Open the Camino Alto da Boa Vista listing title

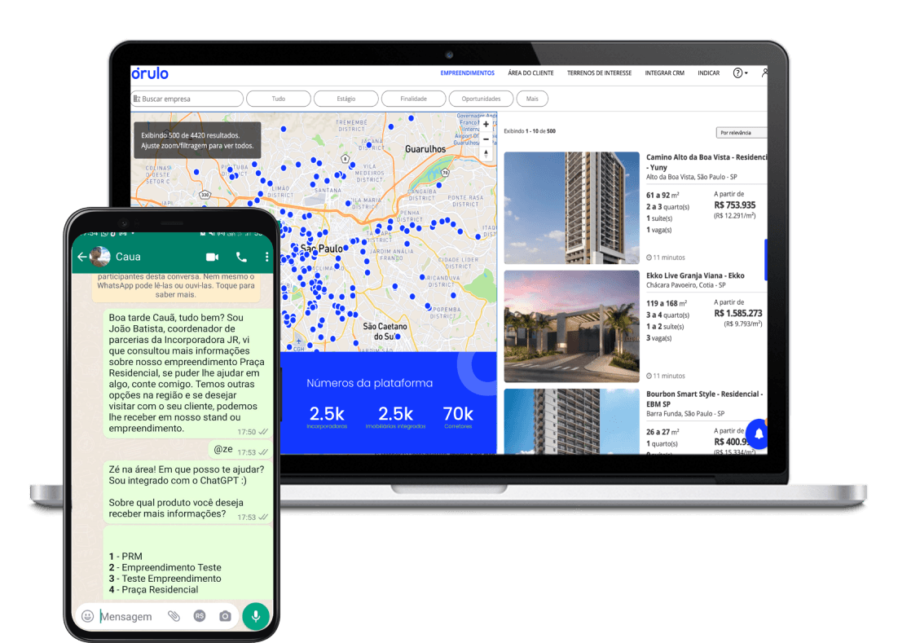[707, 162]
